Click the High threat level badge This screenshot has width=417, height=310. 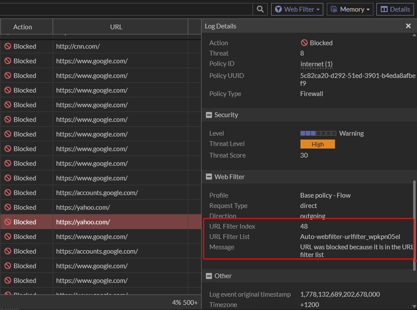coord(318,144)
